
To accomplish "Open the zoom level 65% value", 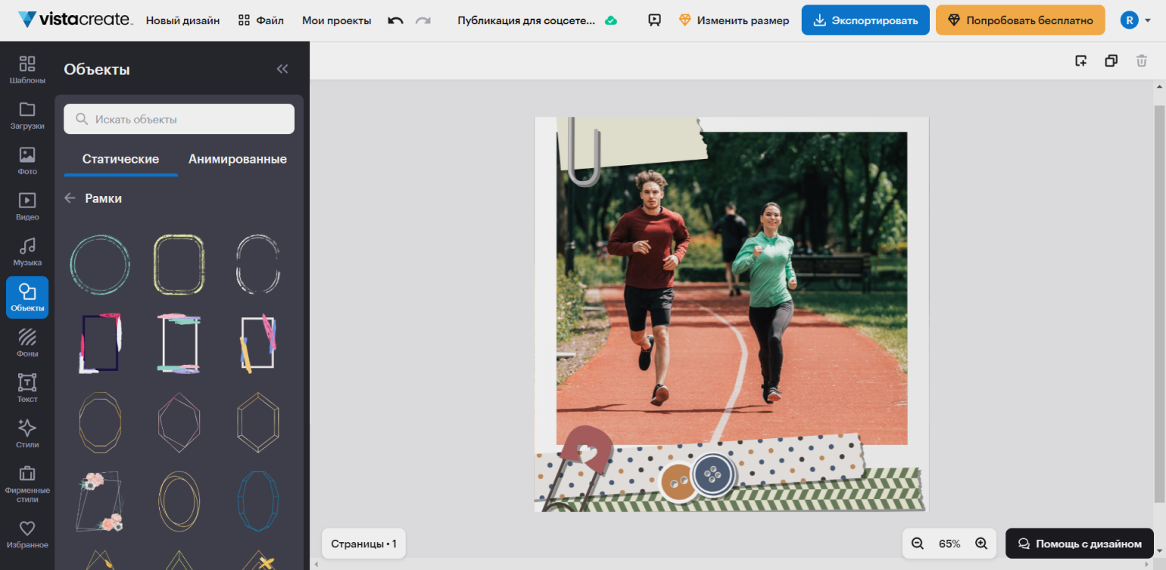I will coord(949,544).
